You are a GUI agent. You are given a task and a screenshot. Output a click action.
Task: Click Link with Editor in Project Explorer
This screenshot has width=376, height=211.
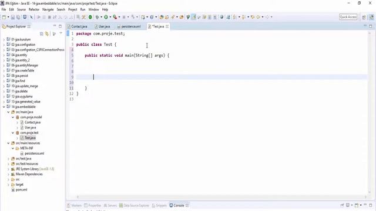pos(47,34)
